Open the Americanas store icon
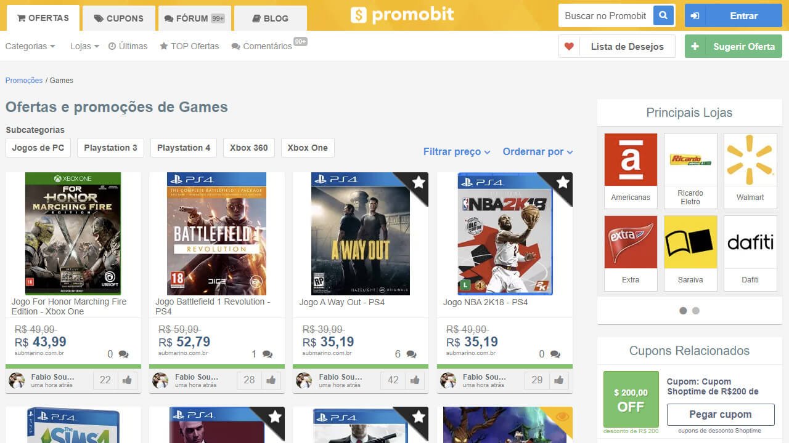 pyautogui.click(x=631, y=160)
